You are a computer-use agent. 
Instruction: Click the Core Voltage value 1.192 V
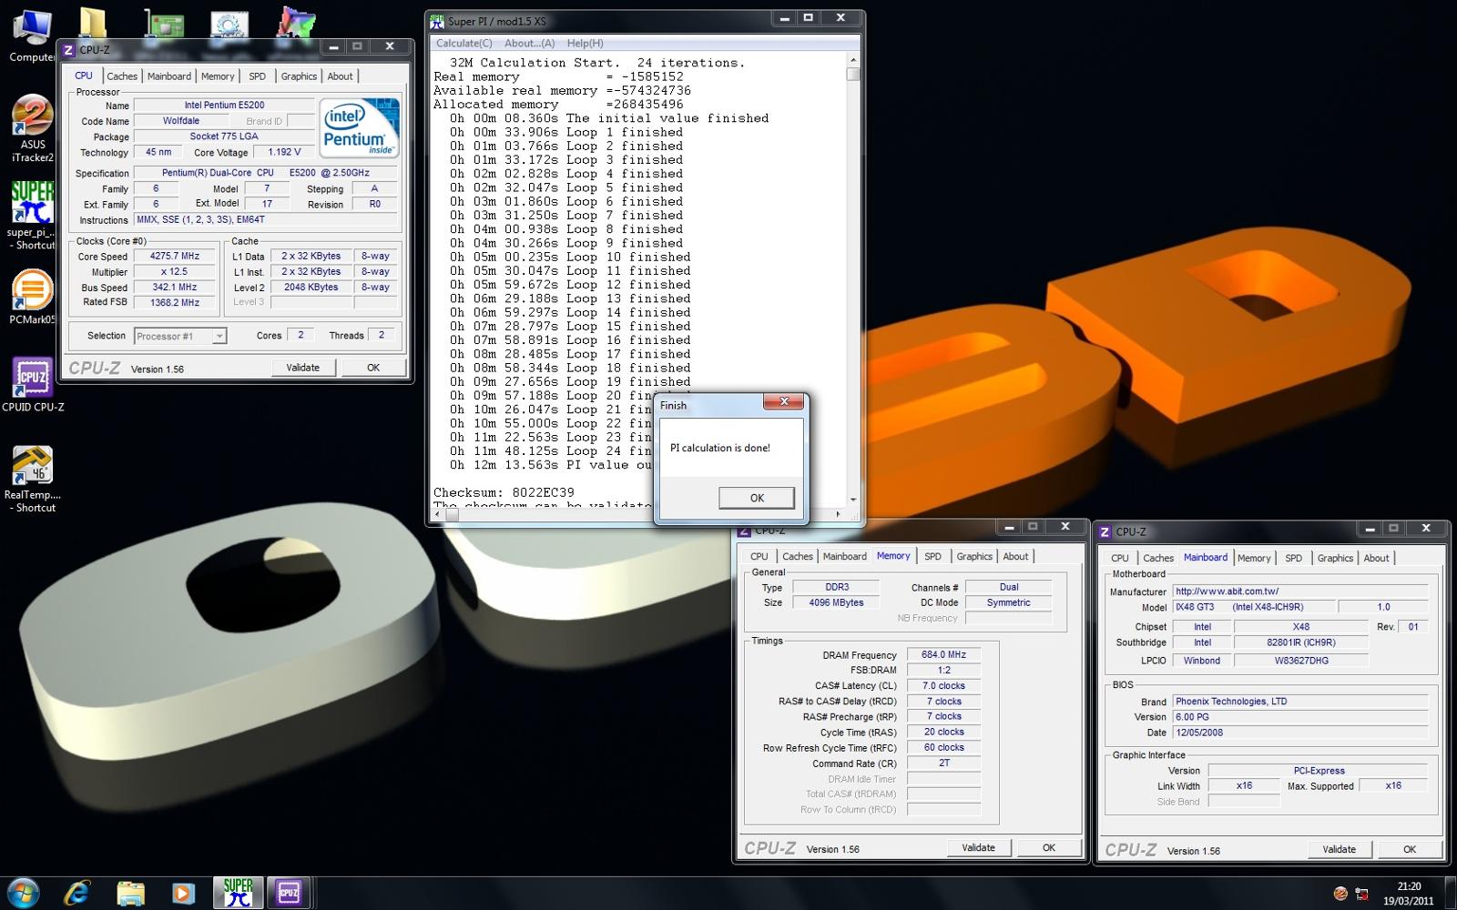click(284, 153)
